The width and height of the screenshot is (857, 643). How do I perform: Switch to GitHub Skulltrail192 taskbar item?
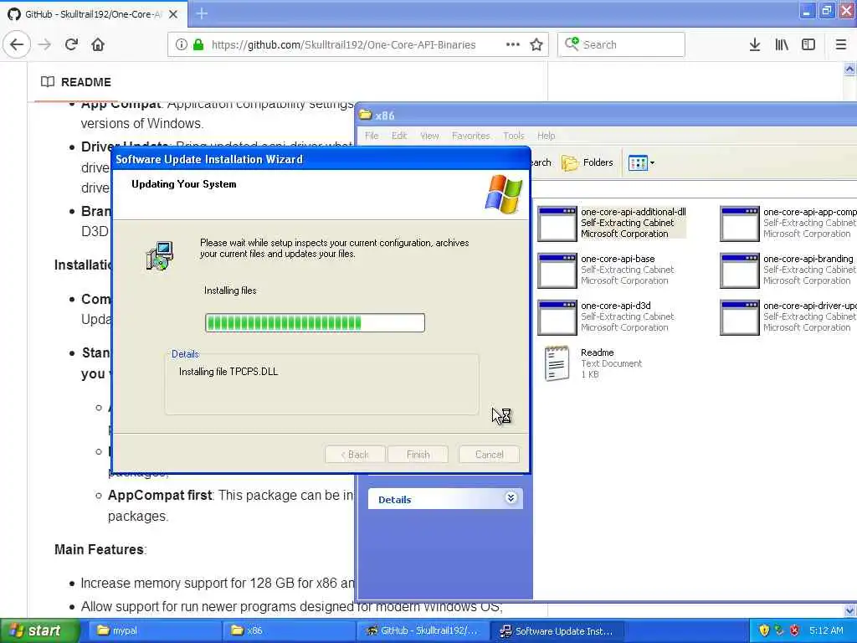tap(423, 630)
